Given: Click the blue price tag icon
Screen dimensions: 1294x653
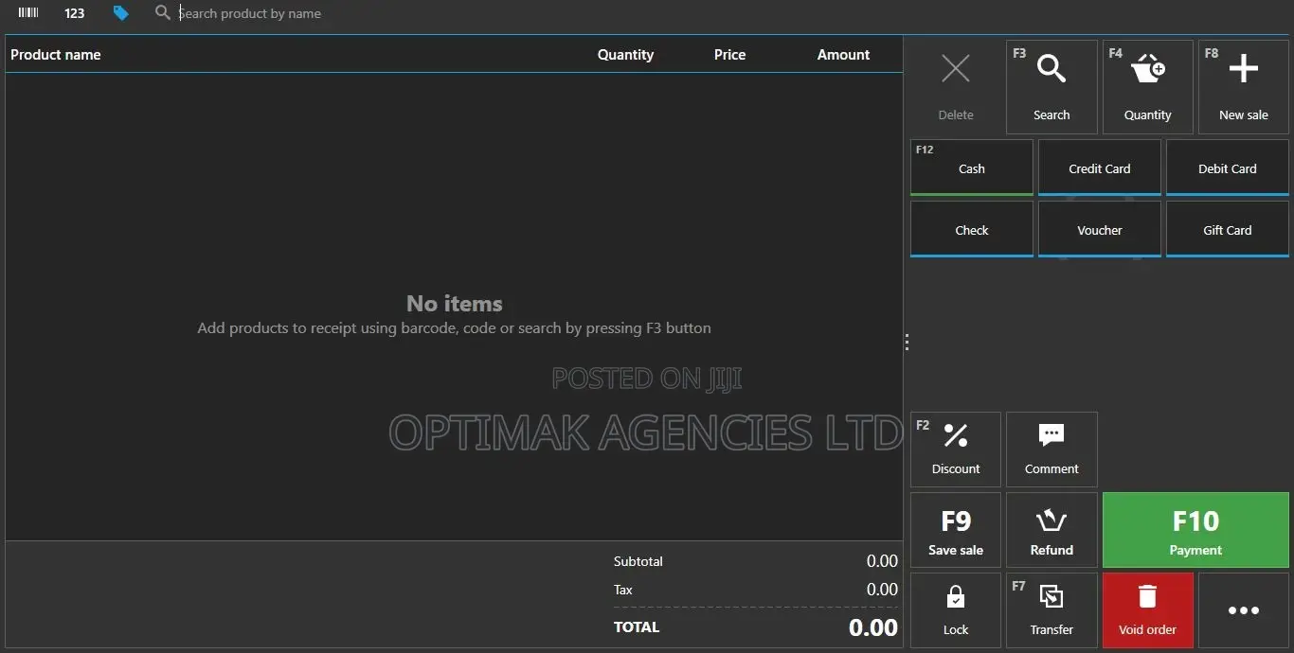Looking at the screenshot, I should point(120,12).
